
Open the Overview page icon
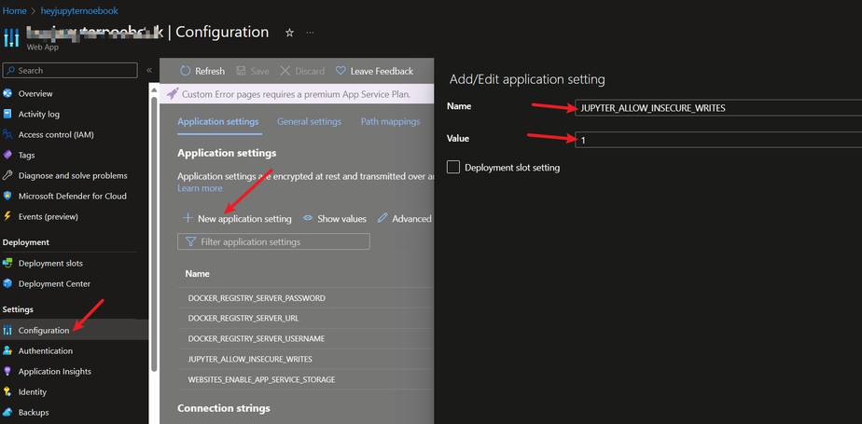(7, 93)
